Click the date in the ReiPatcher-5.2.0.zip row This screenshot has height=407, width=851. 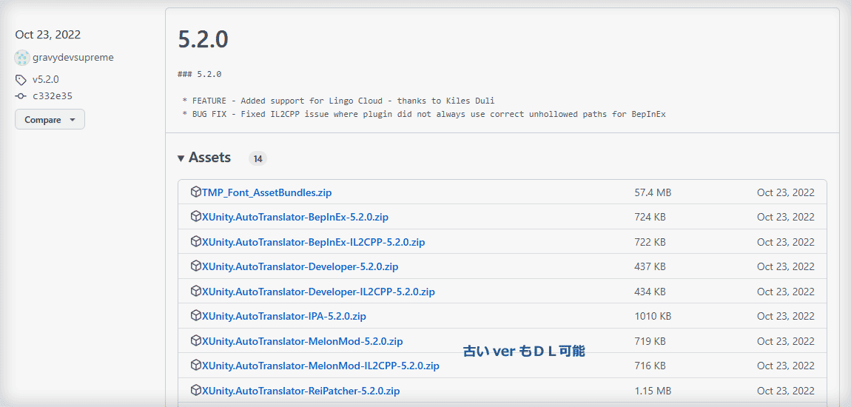point(786,391)
